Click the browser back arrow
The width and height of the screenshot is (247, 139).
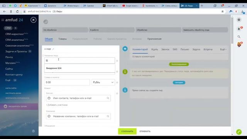click(x=4, y=12)
